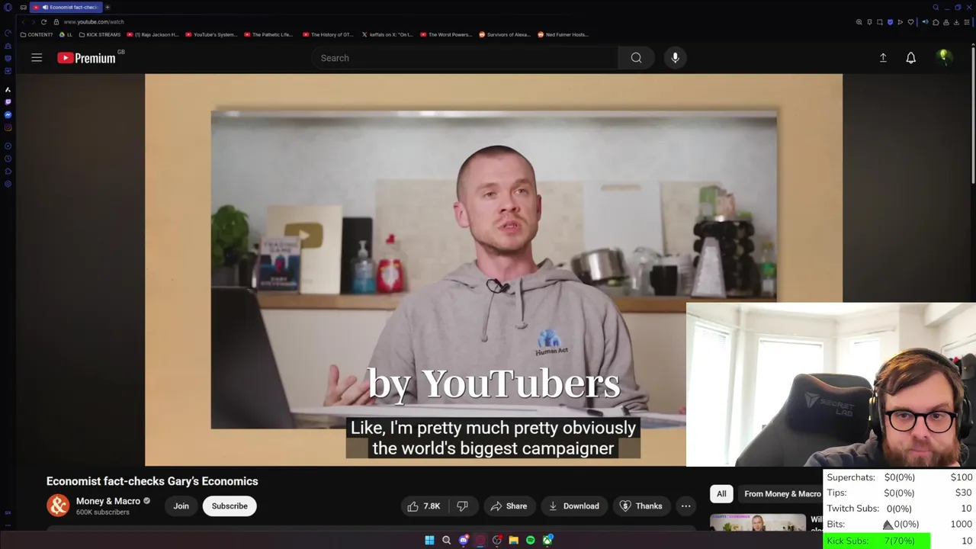Open Money & Macro channel avatar
The height and width of the screenshot is (549, 976).
[x=58, y=506]
